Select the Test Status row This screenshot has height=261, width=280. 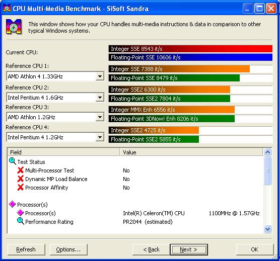coord(135,162)
